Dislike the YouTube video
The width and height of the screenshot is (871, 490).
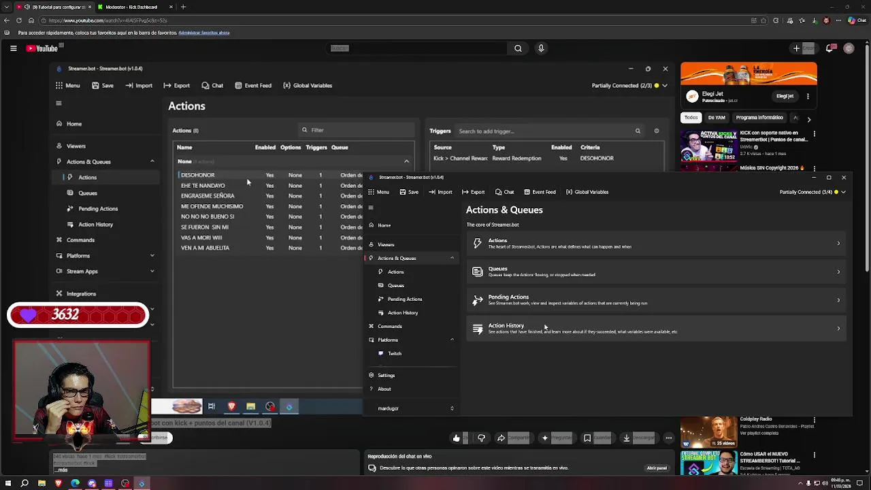click(481, 438)
